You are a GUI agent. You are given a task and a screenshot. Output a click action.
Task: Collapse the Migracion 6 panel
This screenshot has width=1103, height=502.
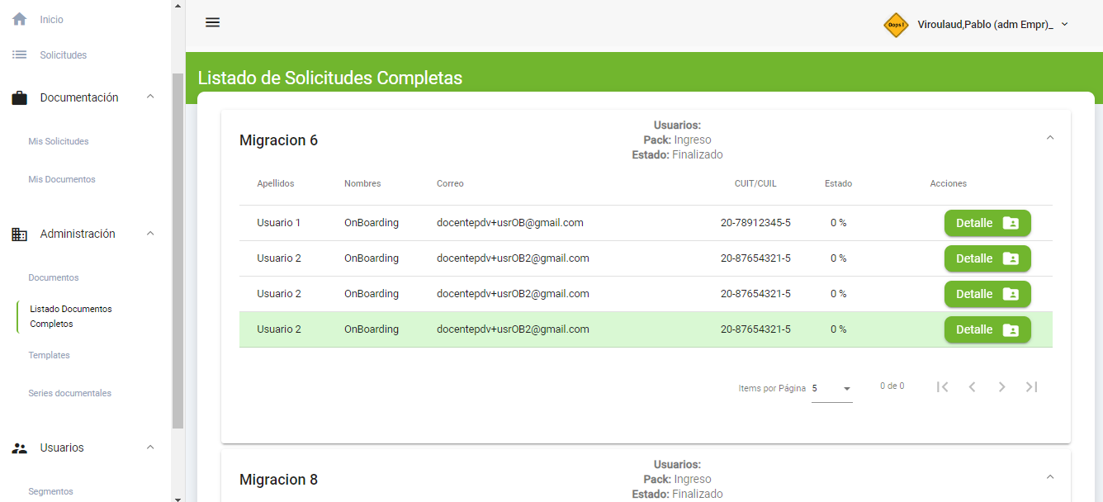coord(1050,138)
